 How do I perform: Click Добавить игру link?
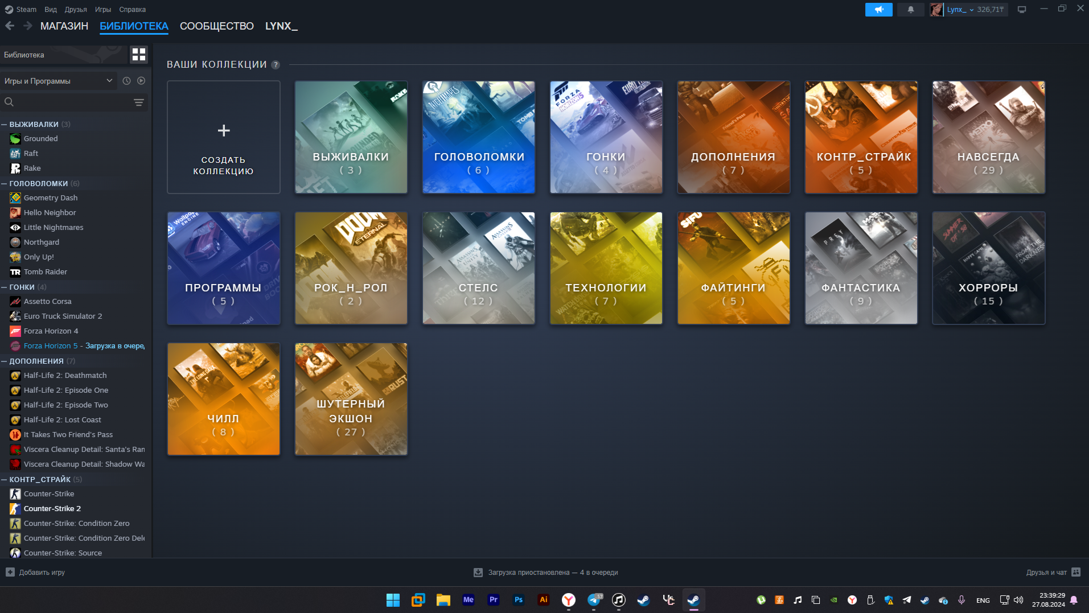(x=42, y=572)
